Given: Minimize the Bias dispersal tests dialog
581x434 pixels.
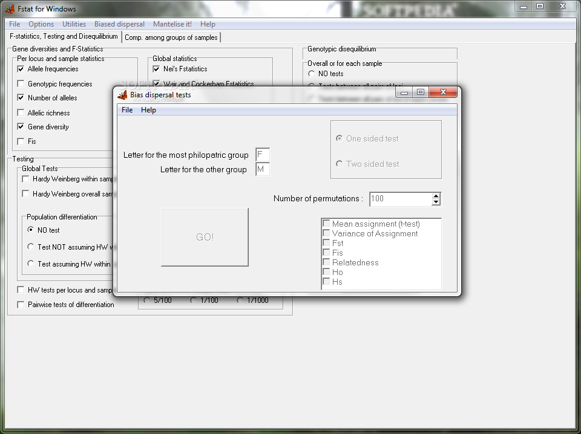Looking at the screenshot, I should 404,92.
